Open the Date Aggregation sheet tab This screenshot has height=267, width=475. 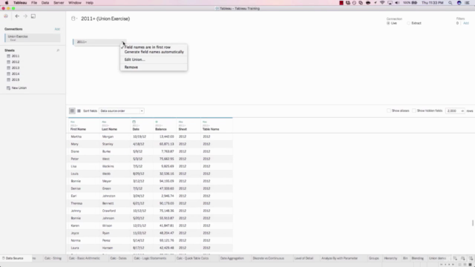coord(232,258)
